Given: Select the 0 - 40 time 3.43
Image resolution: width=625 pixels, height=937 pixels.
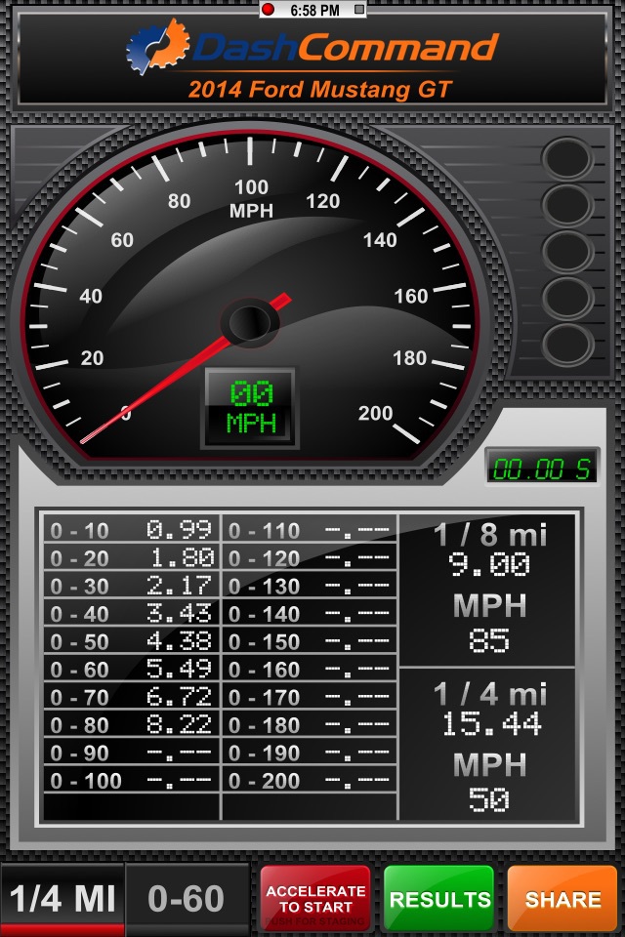Looking at the screenshot, I should coord(179,613).
